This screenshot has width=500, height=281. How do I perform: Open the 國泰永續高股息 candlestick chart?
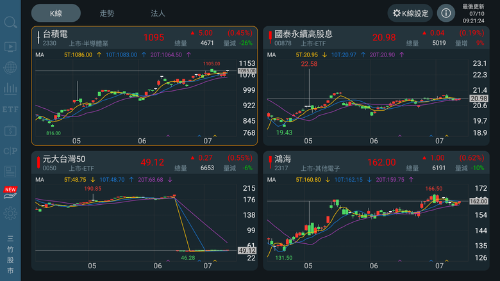pos(367,98)
